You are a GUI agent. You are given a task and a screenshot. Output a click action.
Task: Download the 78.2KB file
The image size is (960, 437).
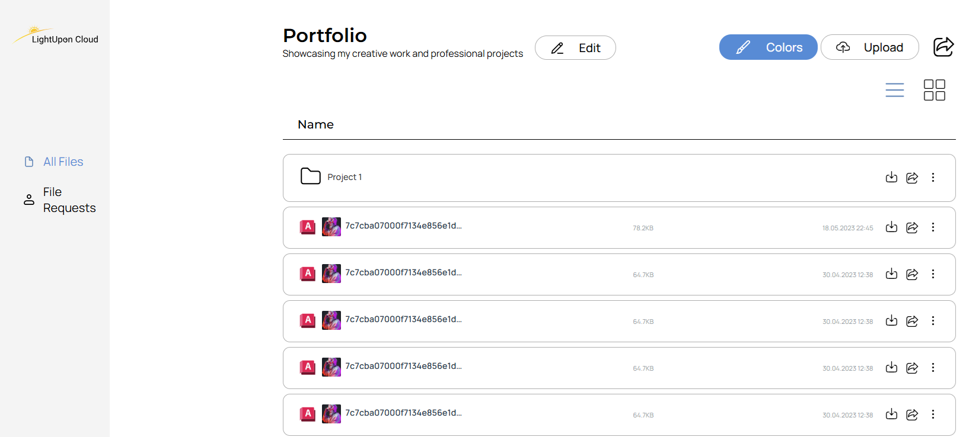pyautogui.click(x=891, y=227)
